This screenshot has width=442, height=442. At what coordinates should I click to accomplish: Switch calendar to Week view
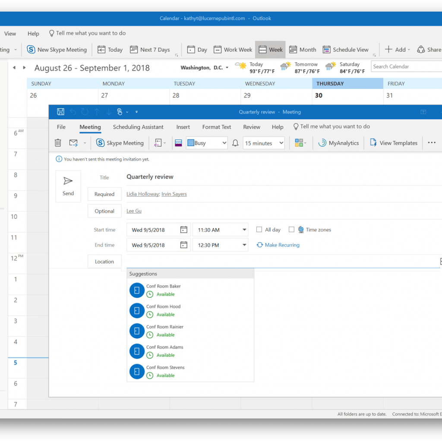271,50
